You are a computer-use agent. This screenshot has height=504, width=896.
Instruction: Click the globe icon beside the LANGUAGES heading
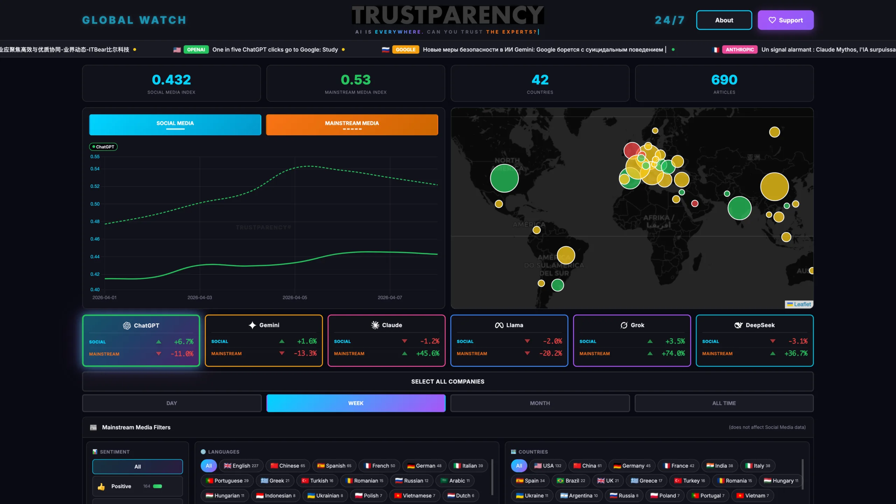[204, 452]
